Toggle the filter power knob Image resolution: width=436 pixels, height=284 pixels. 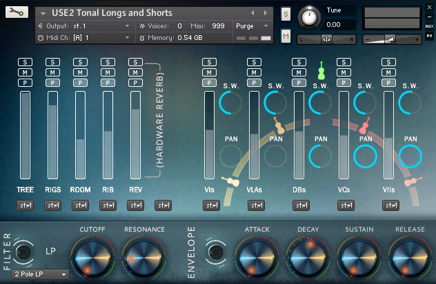pos(23,252)
